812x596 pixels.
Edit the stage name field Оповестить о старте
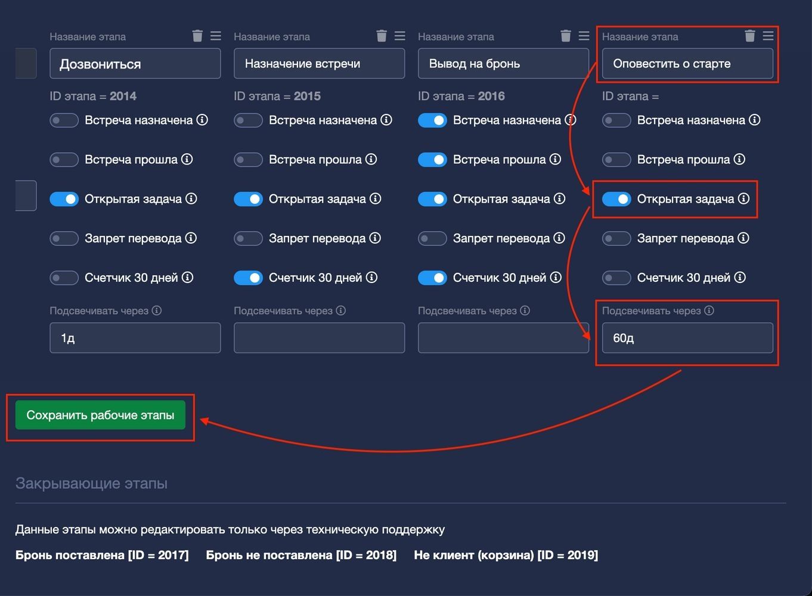point(687,64)
